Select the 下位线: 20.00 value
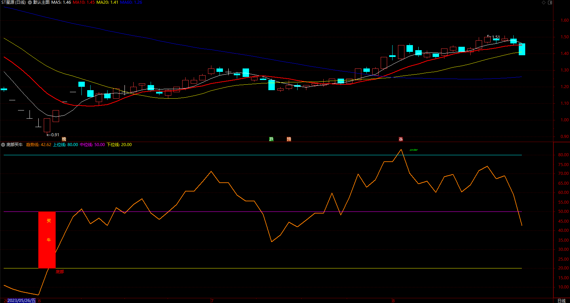The image size is (570, 303). 119,145
